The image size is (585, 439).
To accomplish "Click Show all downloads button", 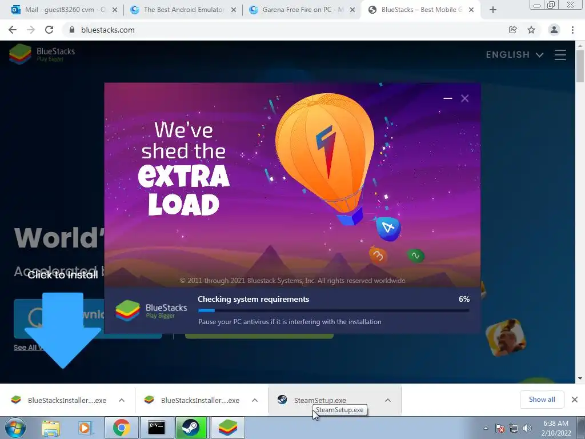I will 542,400.
